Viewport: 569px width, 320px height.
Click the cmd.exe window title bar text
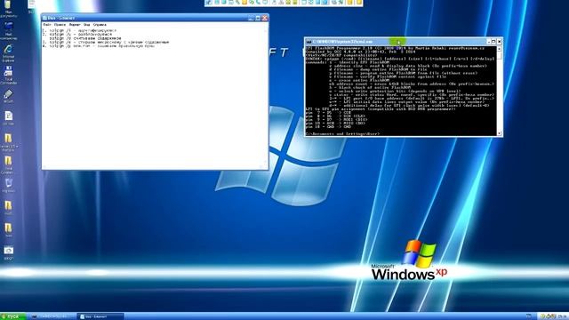coord(342,42)
